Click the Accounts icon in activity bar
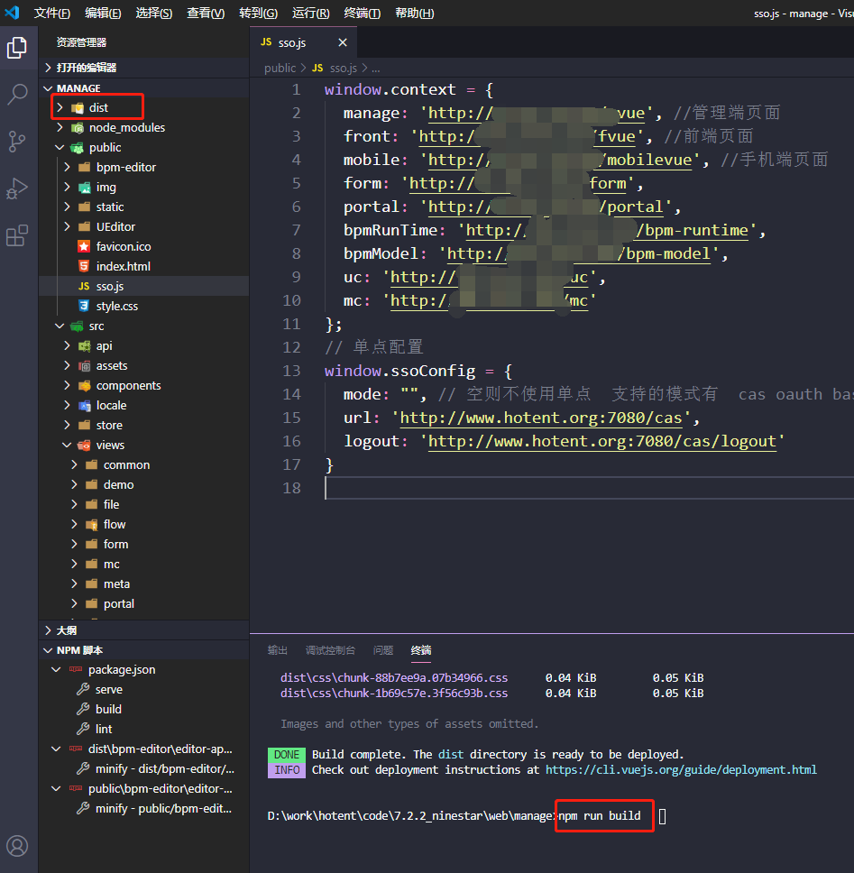854x873 pixels. (x=17, y=846)
